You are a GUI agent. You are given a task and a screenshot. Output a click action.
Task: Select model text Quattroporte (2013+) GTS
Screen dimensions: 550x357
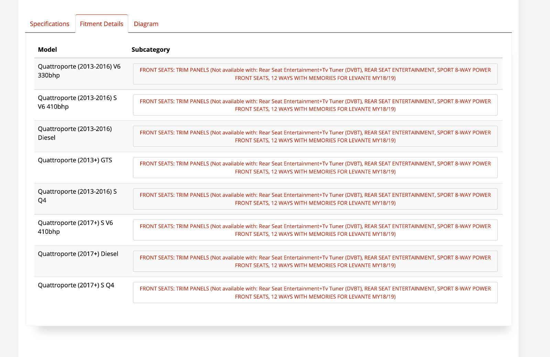[75, 160]
